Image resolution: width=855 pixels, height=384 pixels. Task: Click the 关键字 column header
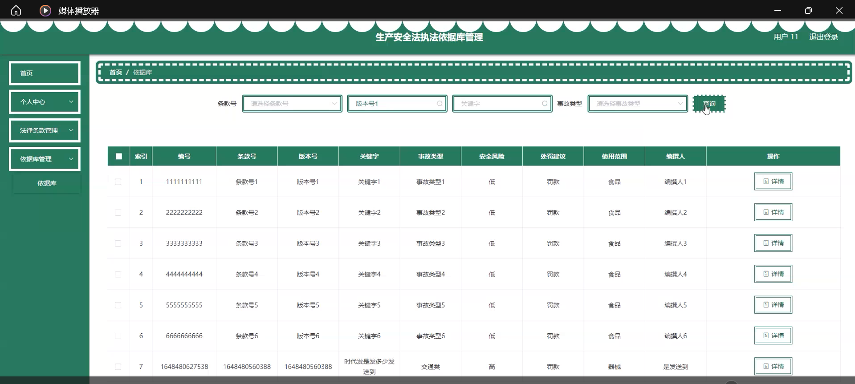(x=369, y=156)
